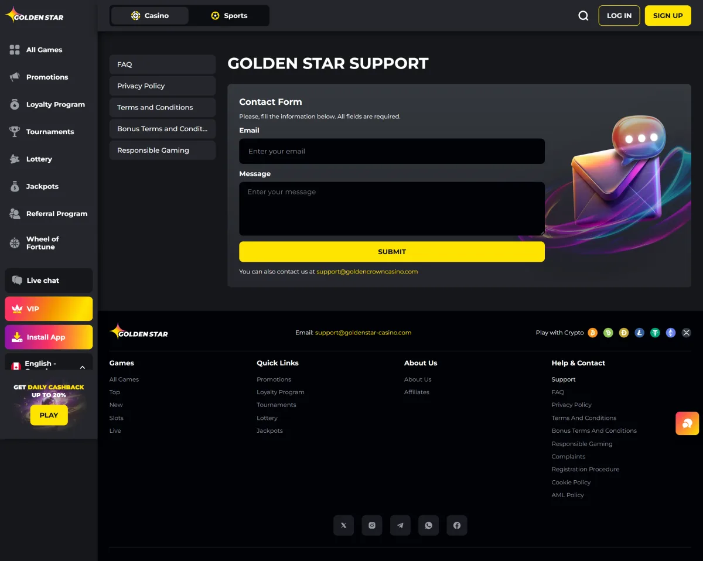This screenshot has height=561, width=703.
Task: Open footer Promotions quick link
Action: pos(274,379)
